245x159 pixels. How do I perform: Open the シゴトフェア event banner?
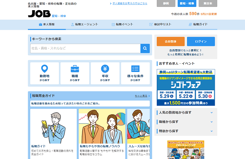click(x=186, y=87)
